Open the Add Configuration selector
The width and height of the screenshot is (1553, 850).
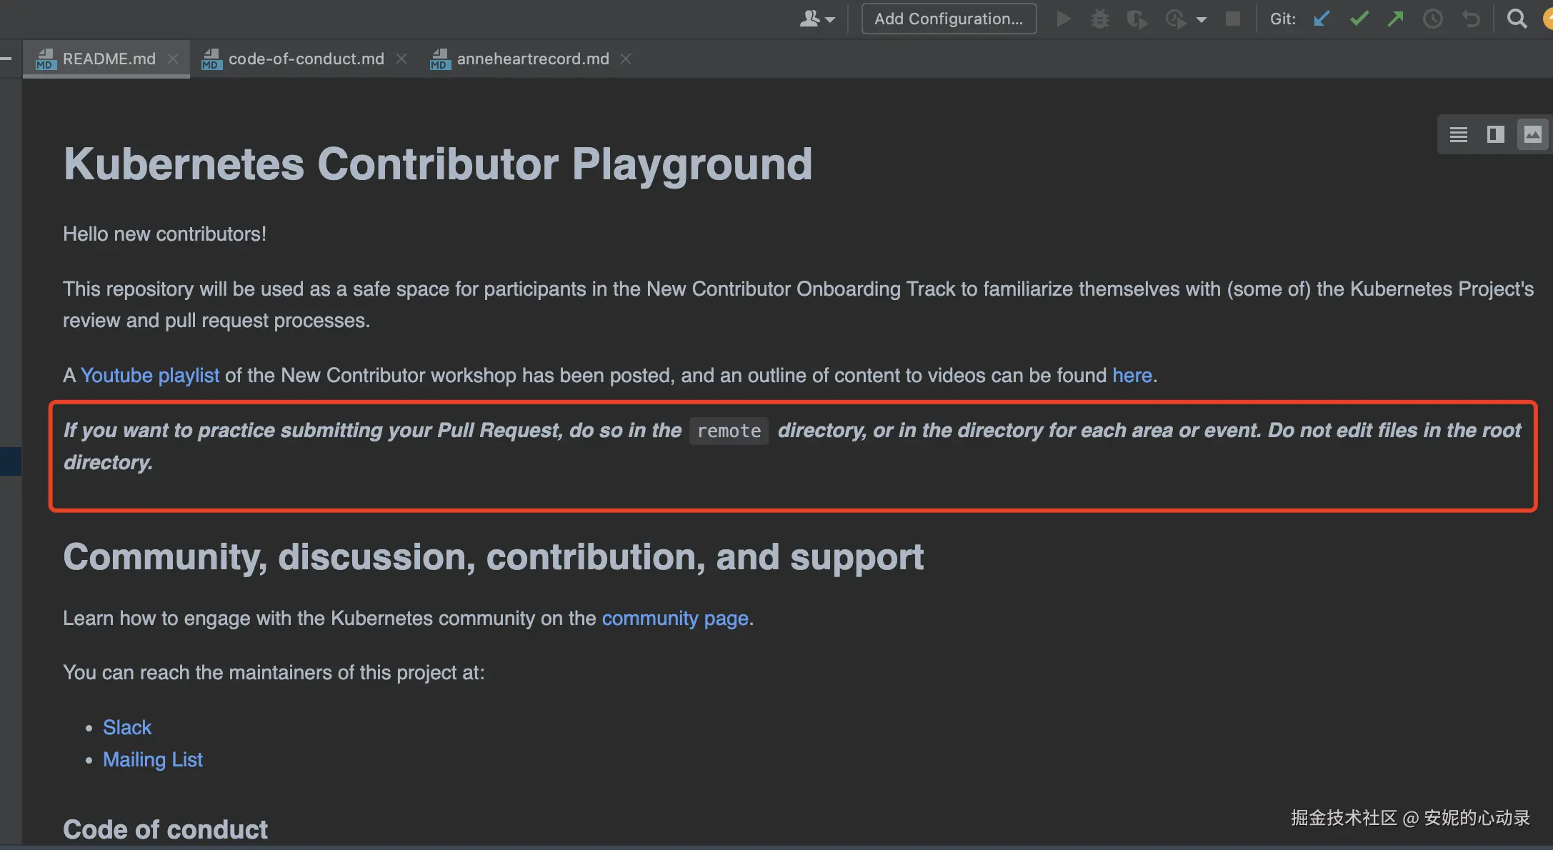[x=948, y=19]
